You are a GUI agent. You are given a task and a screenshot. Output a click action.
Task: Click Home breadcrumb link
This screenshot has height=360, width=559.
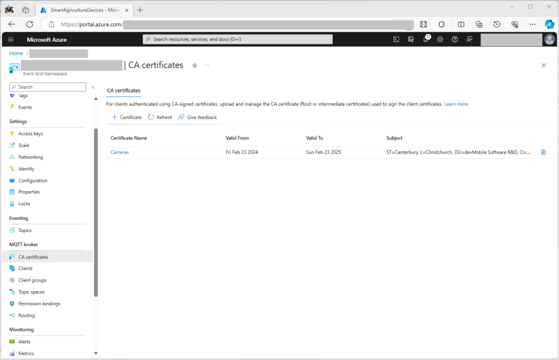click(16, 53)
